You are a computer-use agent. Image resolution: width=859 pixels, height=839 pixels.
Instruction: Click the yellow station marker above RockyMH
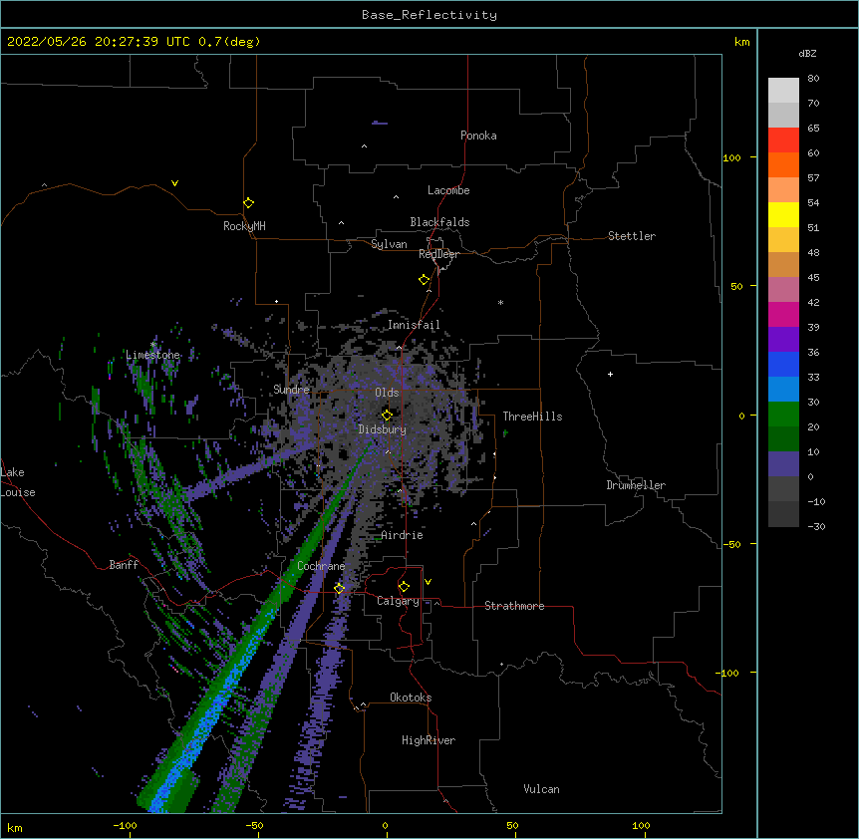pyautogui.click(x=248, y=203)
